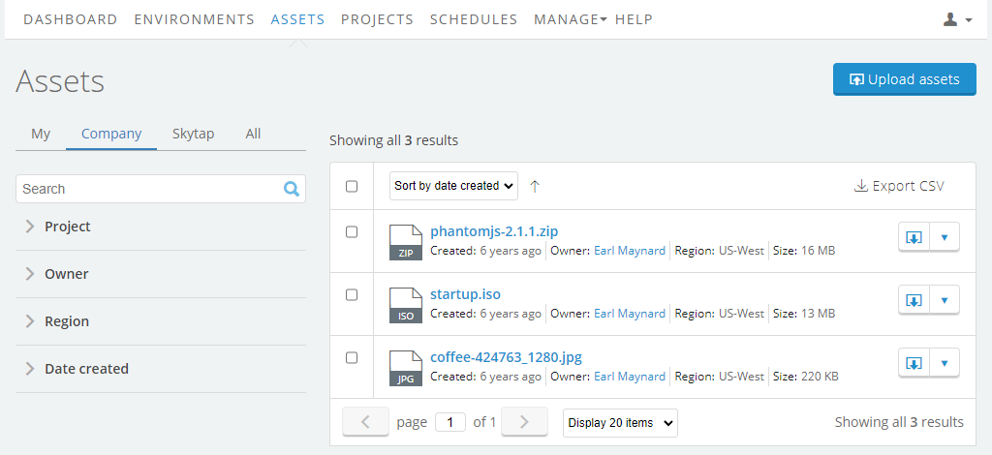Click the search magnifier icon

(x=292, y=189)
